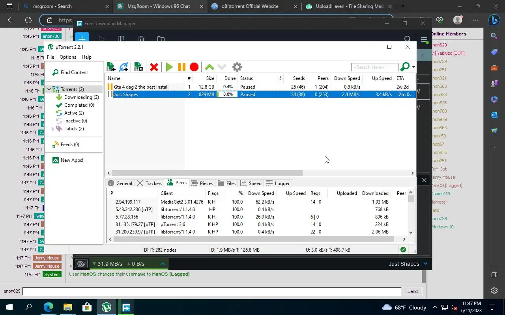The width and height of the screenshot is (505, 315).
Task: Switch to the General tab
Action: (120, 183)
